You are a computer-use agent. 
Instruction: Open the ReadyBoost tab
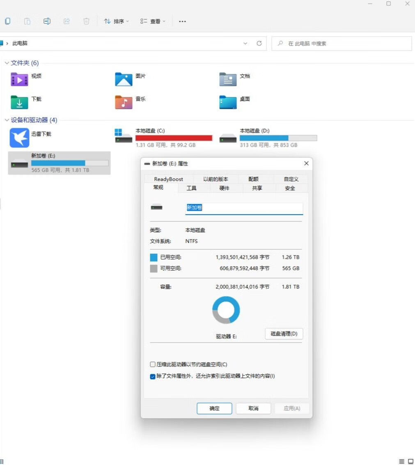(x=168, y=179)
